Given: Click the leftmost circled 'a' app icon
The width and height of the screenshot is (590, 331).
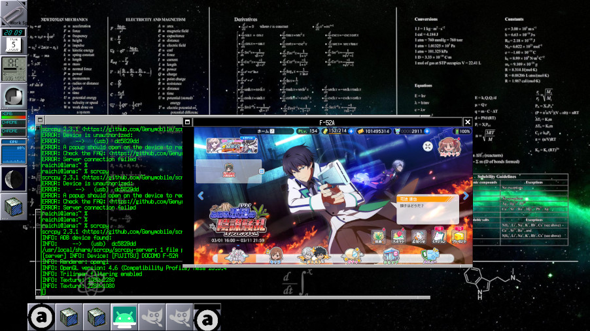Looking at the screenshot, I should (x=41, y=317).
